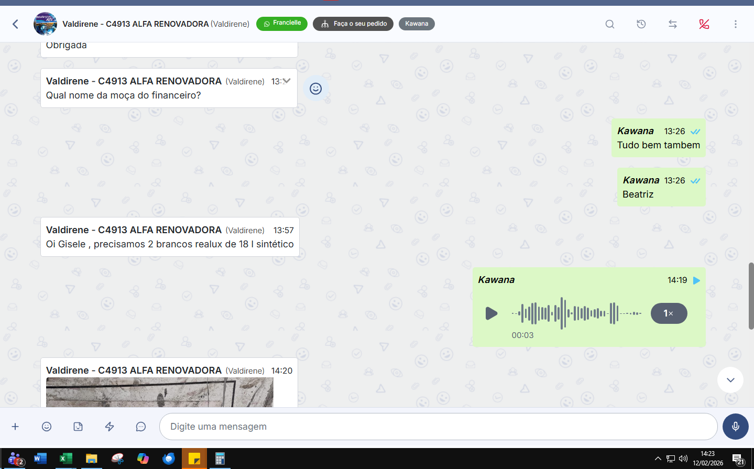Open the three-dot more options menu
Viewport: 754px width, 469px height.
tap(735, 24)
